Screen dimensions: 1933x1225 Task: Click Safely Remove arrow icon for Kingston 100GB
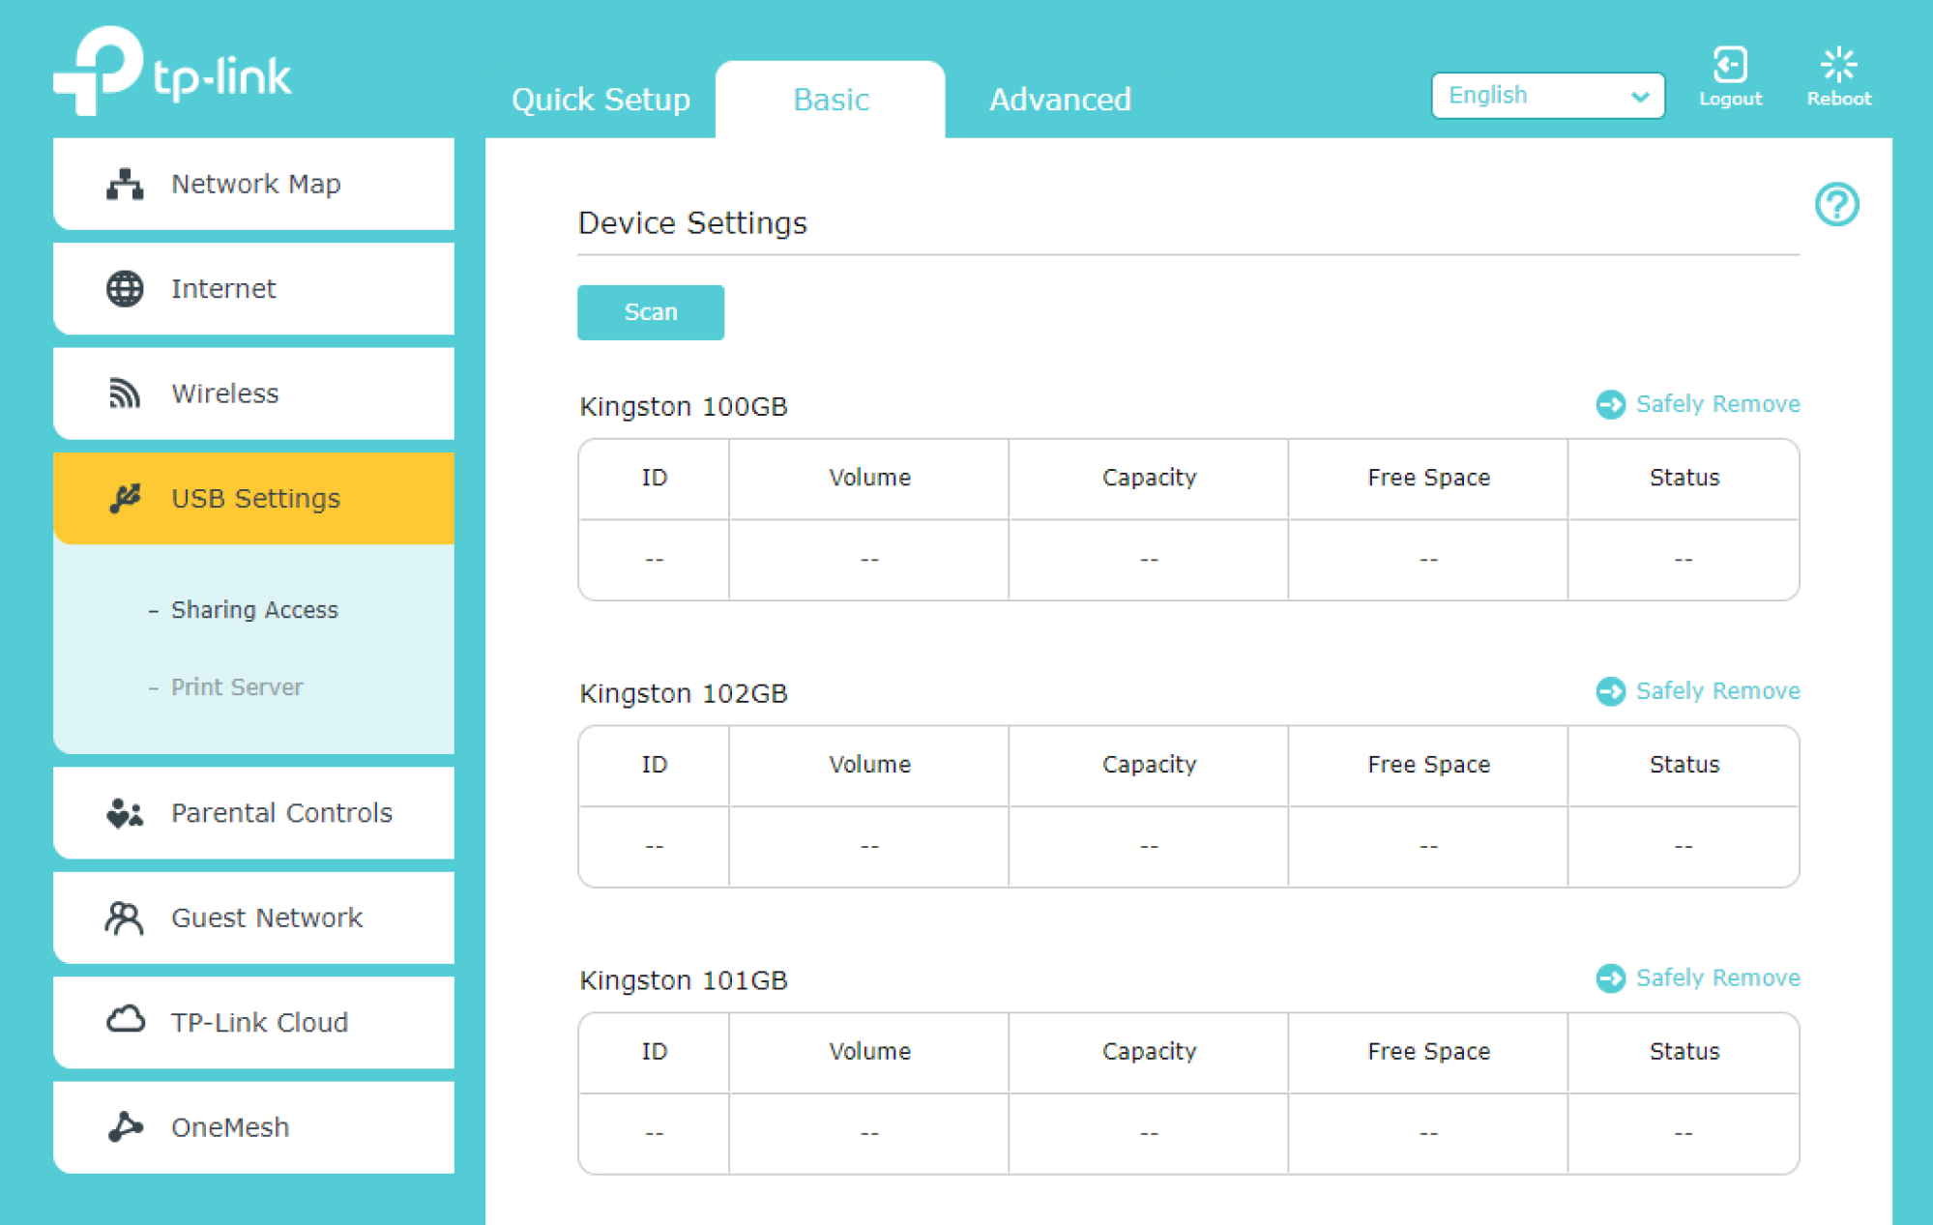click(x=1610, y=404)
